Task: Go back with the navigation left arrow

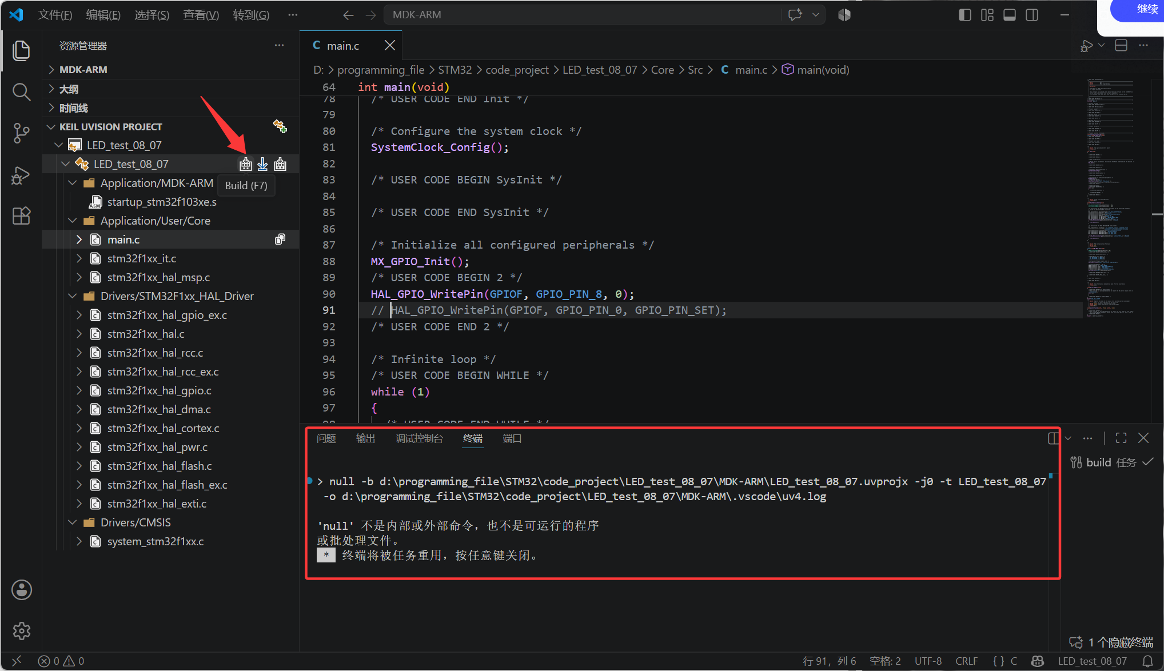Action: [348, 15]
